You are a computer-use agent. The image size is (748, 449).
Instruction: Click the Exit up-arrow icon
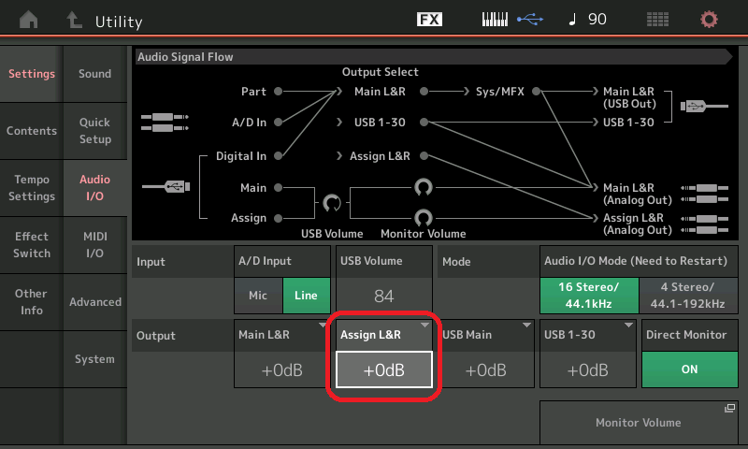(74, 20)
